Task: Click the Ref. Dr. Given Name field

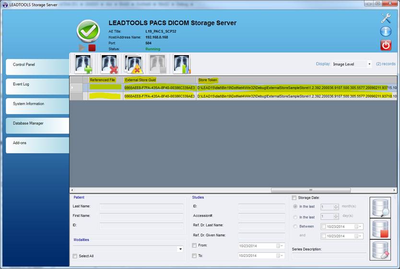Action: coord(261,235)
